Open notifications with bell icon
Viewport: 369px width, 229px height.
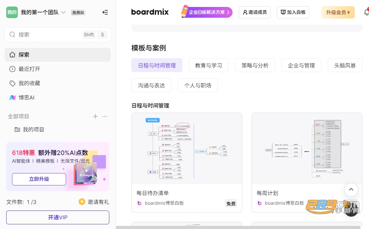tap(366, 12)
